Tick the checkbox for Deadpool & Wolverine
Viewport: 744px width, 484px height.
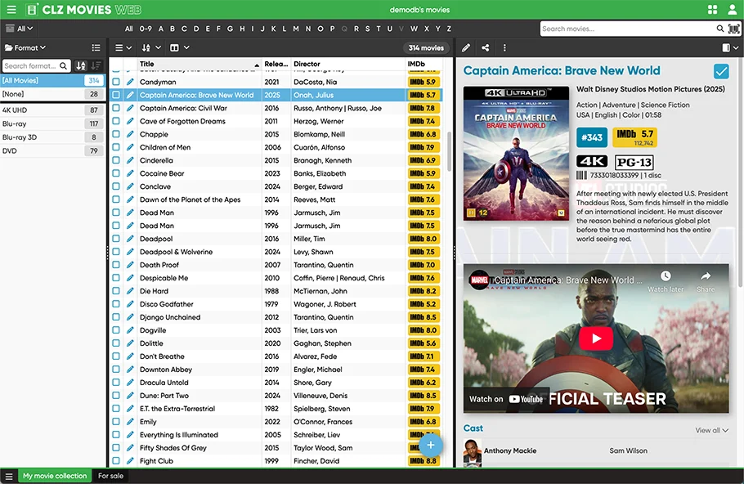[x=116, y=252]
